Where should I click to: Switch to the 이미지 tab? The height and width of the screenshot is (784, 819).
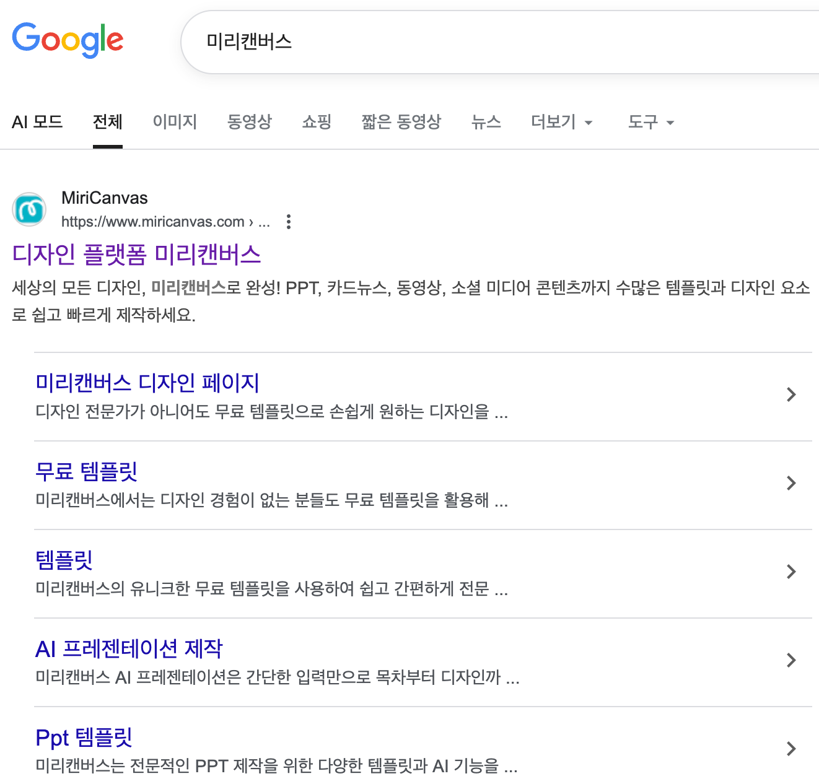(x=175, y=121)
